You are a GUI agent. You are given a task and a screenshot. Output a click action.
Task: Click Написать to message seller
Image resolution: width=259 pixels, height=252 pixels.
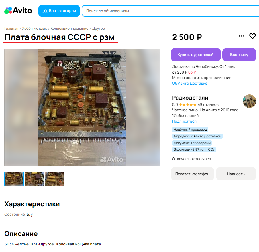click(x=236, y=174)
